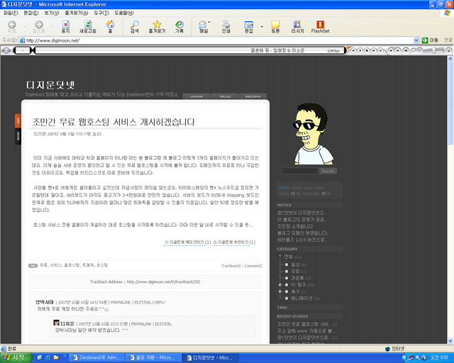Open 편집 edit toolbar icon
This screenshot has height=363, width=454.
[249, 27]
